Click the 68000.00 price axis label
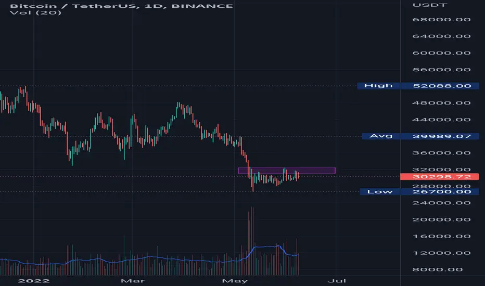This screenshot has width=485, height=286. [x=441, y=19]
